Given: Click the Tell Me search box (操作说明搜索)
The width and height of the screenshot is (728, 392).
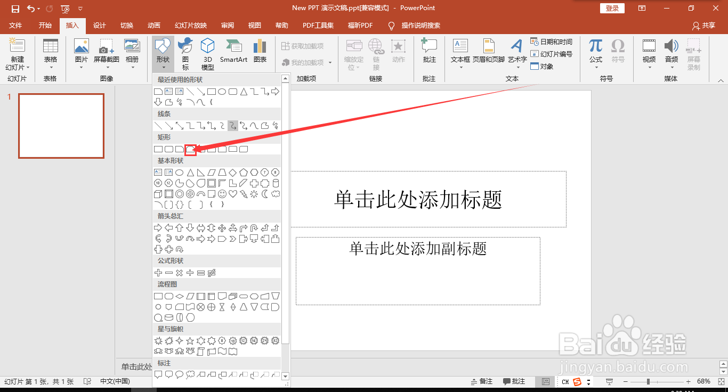Looking at the screenshot, I should click(414, 25).
